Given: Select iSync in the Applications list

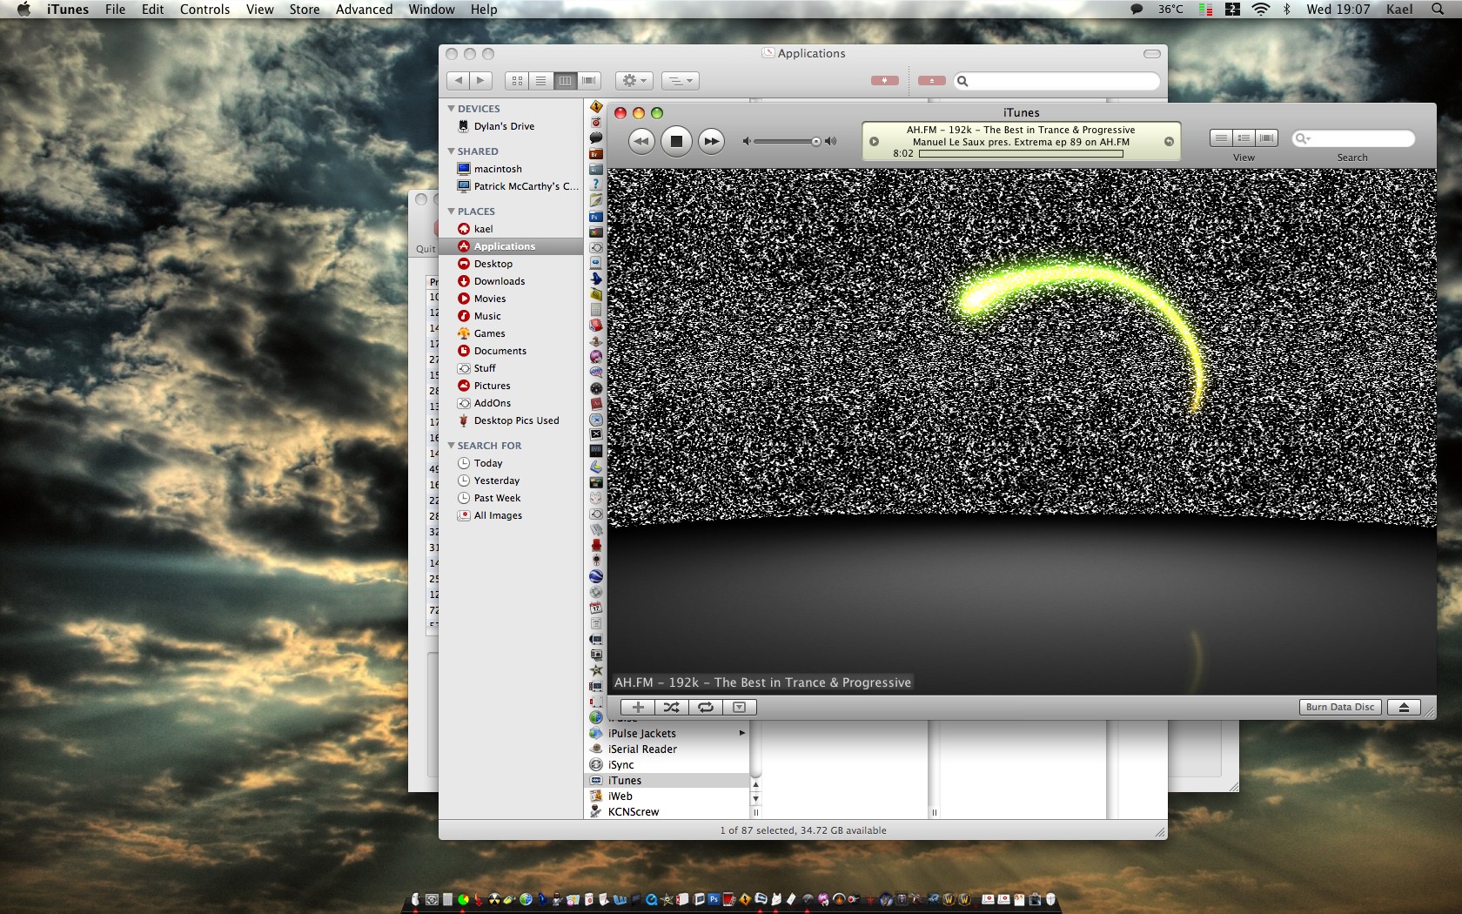Looking at the screenshot, I should click(667, 765).
